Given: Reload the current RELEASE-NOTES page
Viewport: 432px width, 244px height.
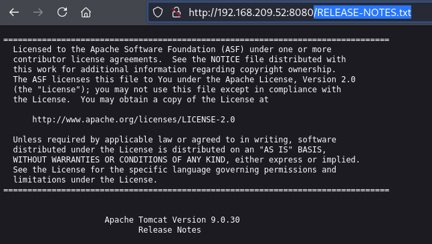Looking at the screenshot, I should click(x=62, y=12).
